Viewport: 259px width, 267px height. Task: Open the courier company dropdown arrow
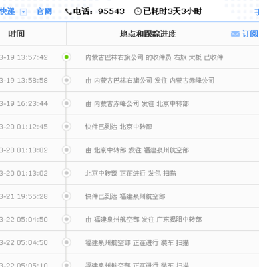23,12
